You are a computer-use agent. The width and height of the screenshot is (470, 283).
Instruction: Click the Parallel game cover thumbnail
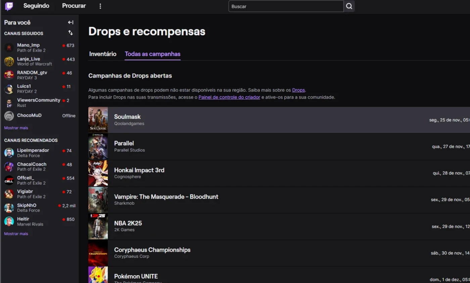[98, 146]
